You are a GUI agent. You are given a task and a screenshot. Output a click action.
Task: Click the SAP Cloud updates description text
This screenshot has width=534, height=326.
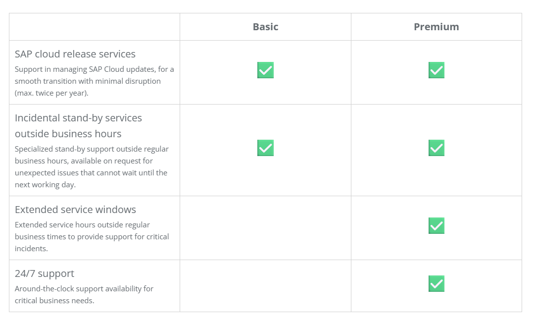click(x=95, y=81)
